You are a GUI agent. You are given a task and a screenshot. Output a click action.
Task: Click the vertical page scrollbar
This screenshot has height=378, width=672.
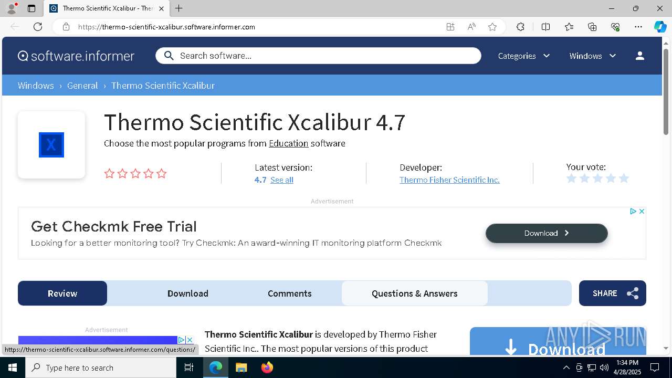[x=666, y=92]
